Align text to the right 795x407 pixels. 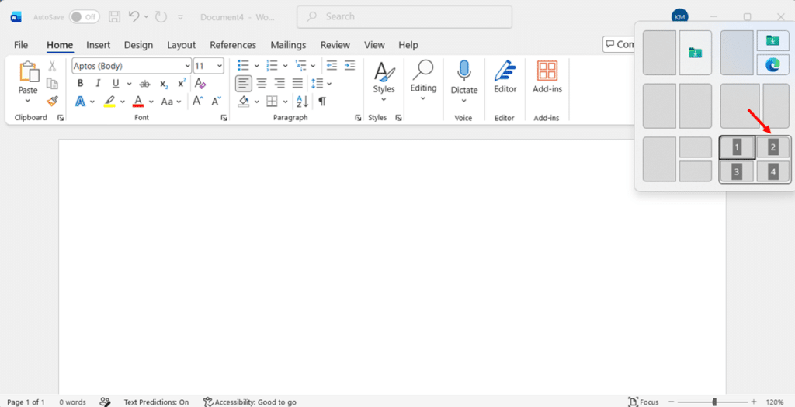279,84
